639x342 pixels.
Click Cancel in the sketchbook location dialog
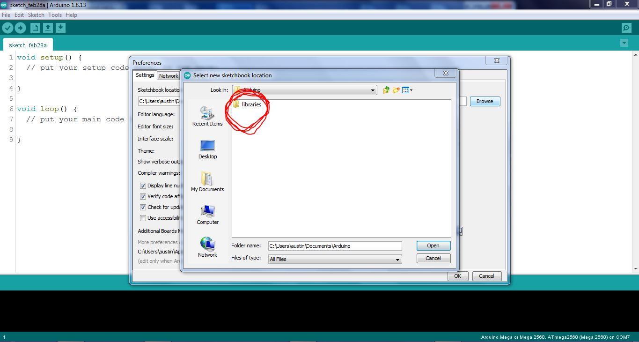click(x=433, y=258)
